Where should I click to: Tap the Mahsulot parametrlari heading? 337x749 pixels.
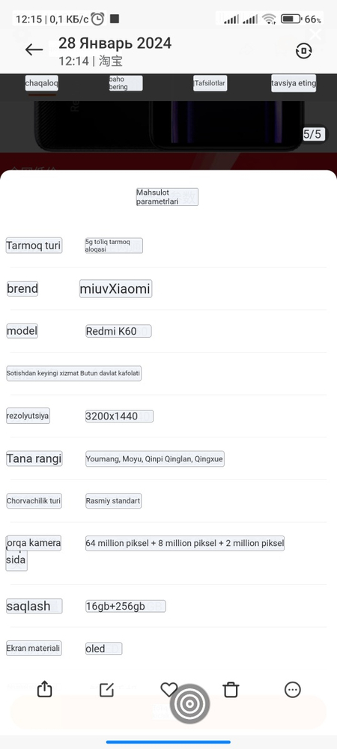click(167, 197)
